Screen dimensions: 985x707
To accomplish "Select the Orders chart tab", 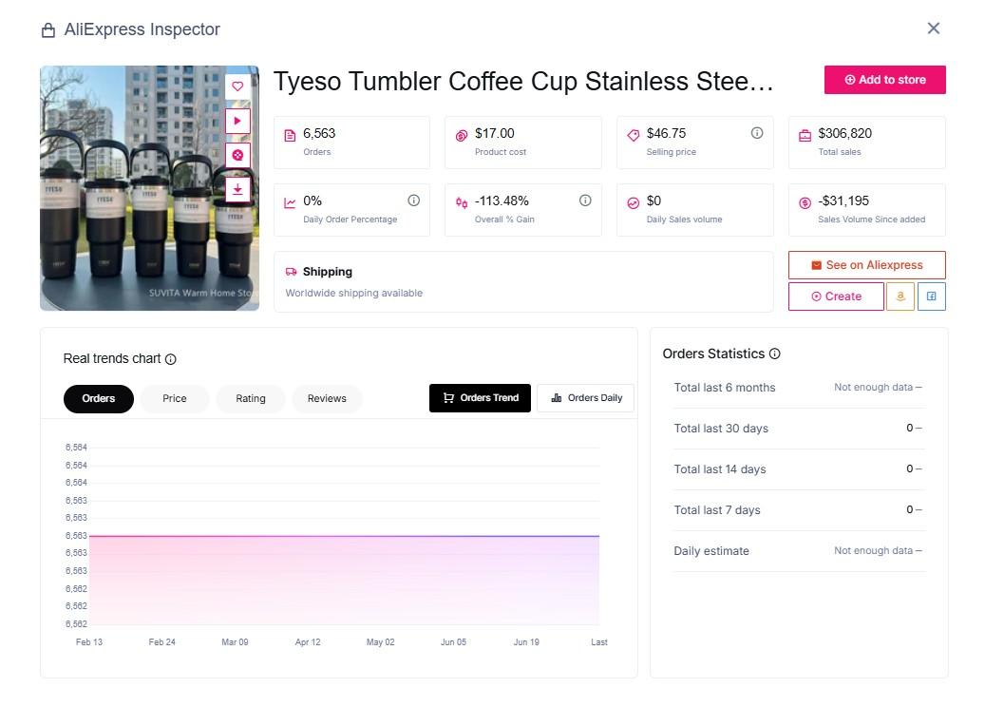I will (99, 398).
